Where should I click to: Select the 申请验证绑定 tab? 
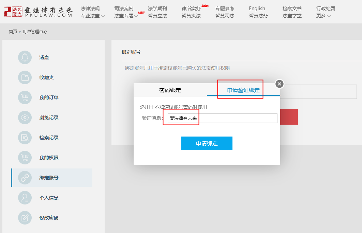[243, 90]
